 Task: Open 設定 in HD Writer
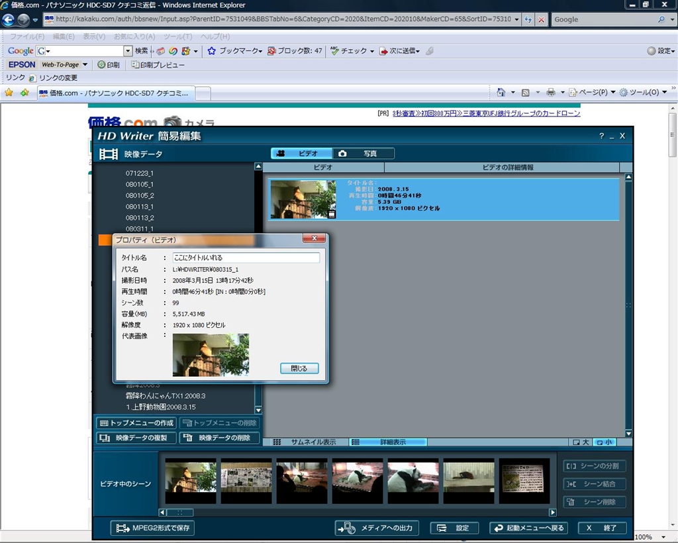[x=454, y=528]
